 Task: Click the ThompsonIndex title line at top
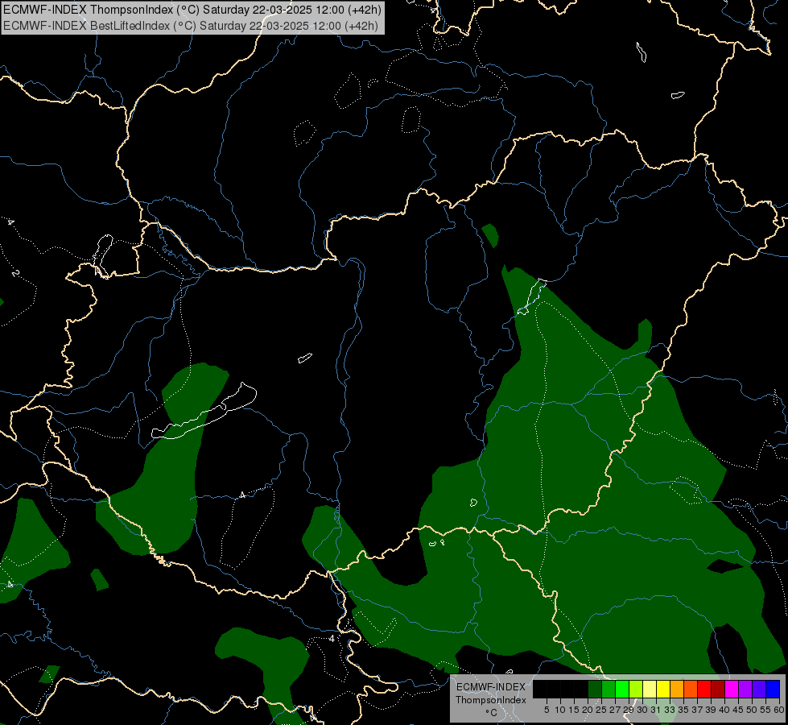[x=192, y=10]
